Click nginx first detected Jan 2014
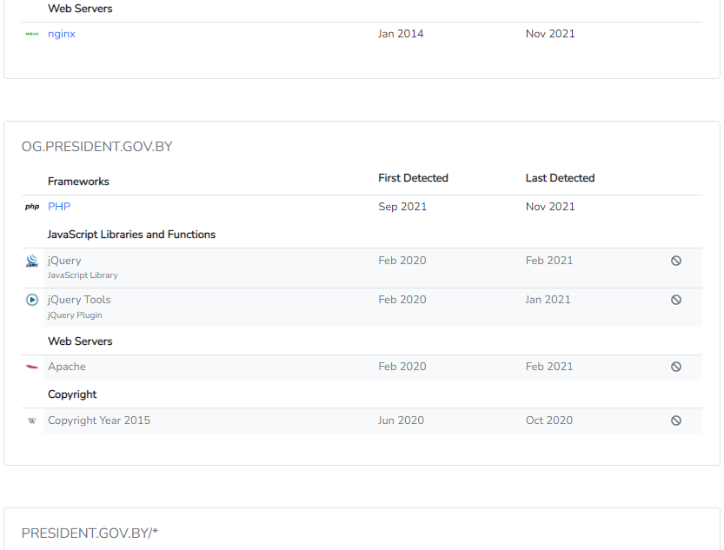Image resolution: width=724 pixels, height=550 pixels. coord(401,34)
